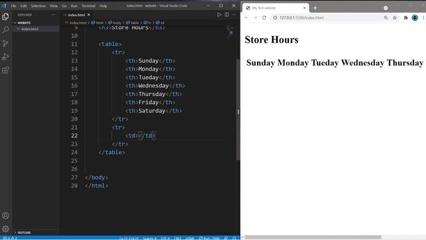Screen dimensions: 426x240
Task: Change language mode via HTML status
Action: pos(190,239)
